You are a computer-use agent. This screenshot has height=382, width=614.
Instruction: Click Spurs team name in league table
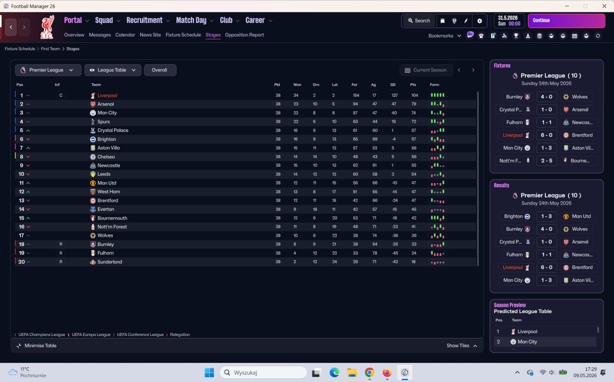click(104, 122)
